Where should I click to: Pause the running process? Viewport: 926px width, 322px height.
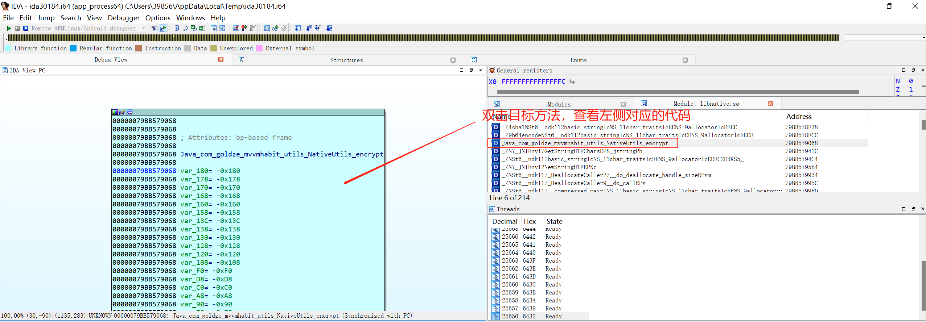coord(17,28)
